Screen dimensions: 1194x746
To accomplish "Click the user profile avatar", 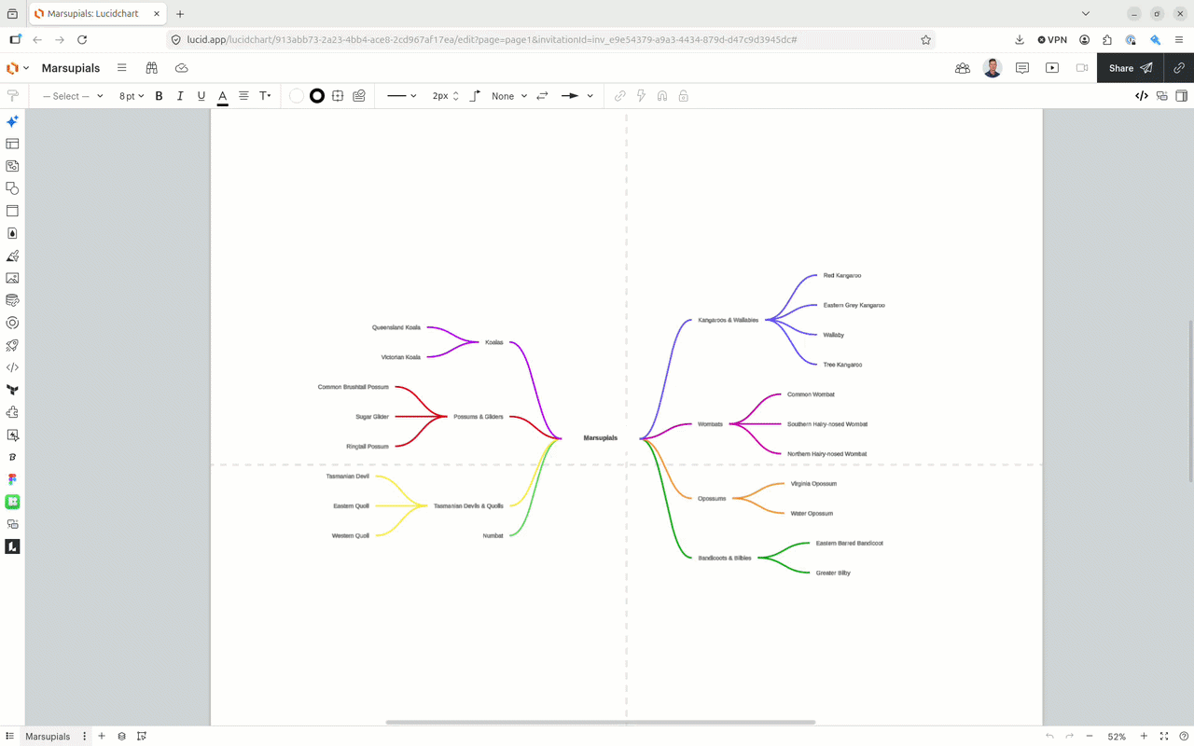I will tap(993, 68).
